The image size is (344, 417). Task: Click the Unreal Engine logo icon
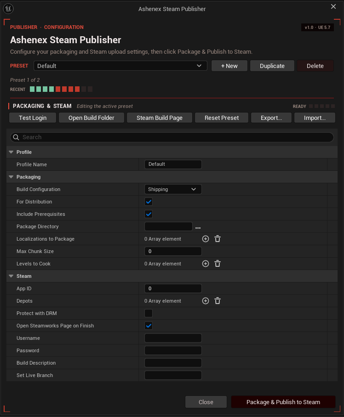tap(8, 9)
